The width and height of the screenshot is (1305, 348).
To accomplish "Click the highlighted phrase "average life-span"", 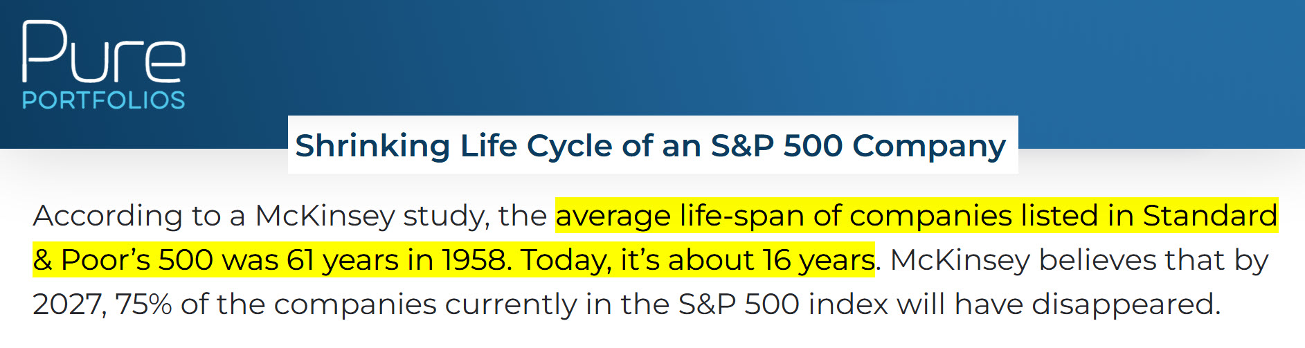I will pos(680,216).
